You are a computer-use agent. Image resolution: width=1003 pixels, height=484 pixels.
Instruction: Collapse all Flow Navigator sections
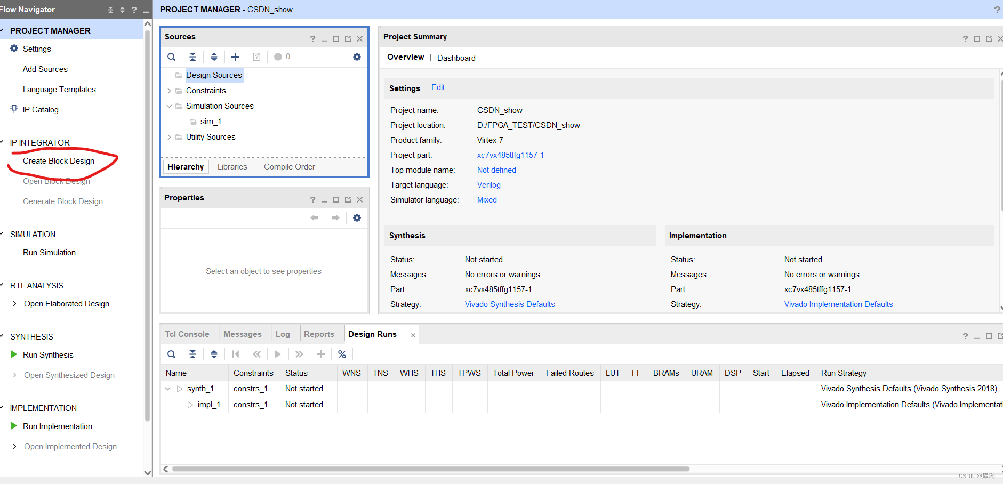tap(110, 10)
